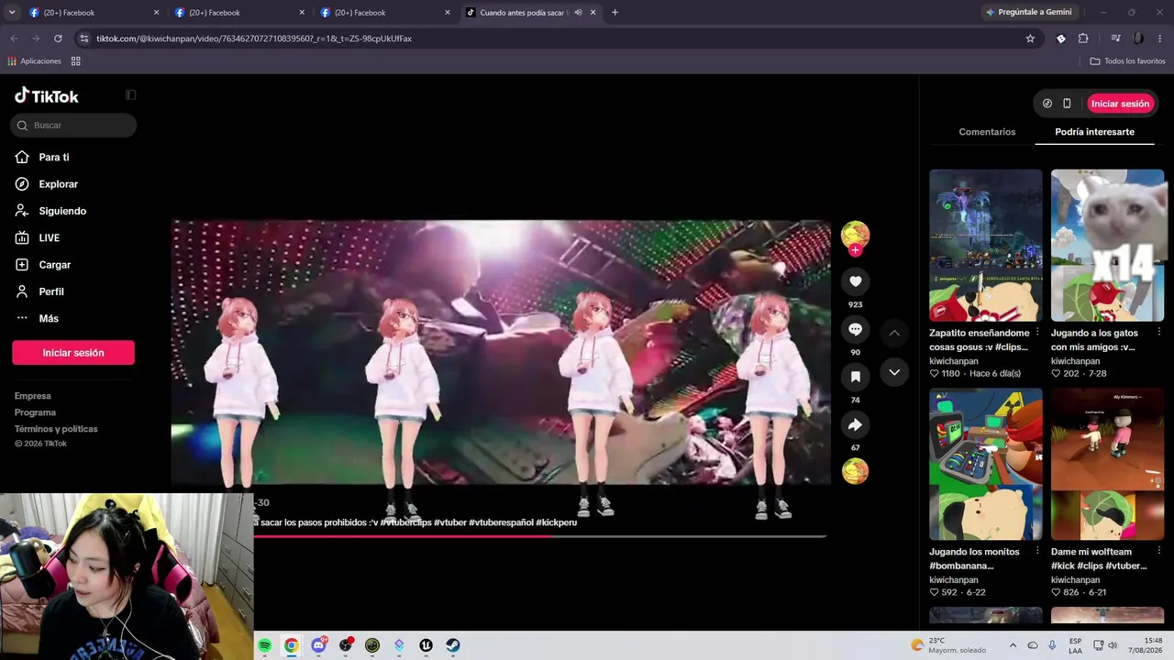1174x660 pixels.
Task: Select the Podría interesarte tab
Action: tap(1094, 132)
